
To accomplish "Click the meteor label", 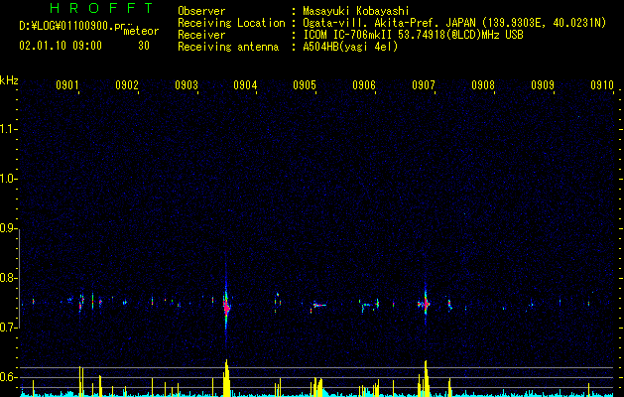I will pyautogui.click(x=141, y=31).
